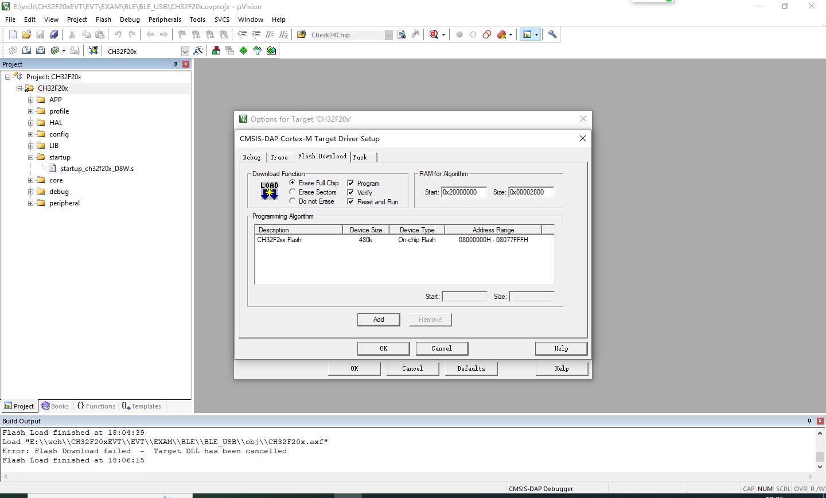Select Do not Erase radio button
826x498 pixels.
pyautogui.click(x=293, y=201)
